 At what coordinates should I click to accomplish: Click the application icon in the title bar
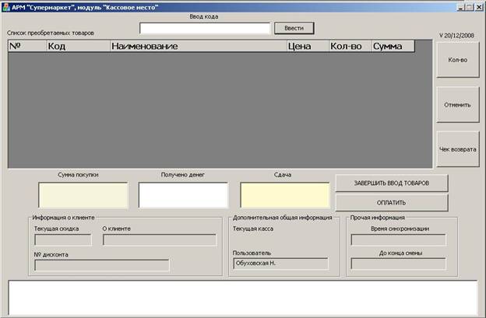click(x=6, y=7)
